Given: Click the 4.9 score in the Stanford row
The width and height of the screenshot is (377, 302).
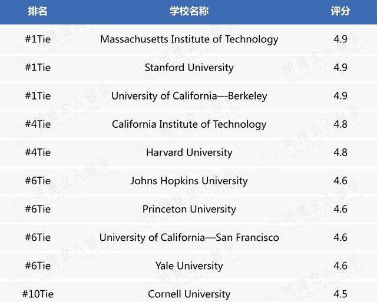Looking at the screenshot, I should 340,68.
